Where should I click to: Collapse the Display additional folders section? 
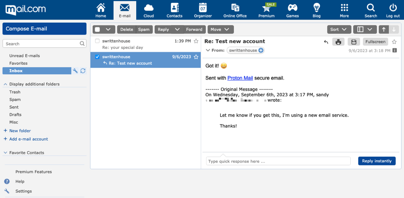[6, 84]
